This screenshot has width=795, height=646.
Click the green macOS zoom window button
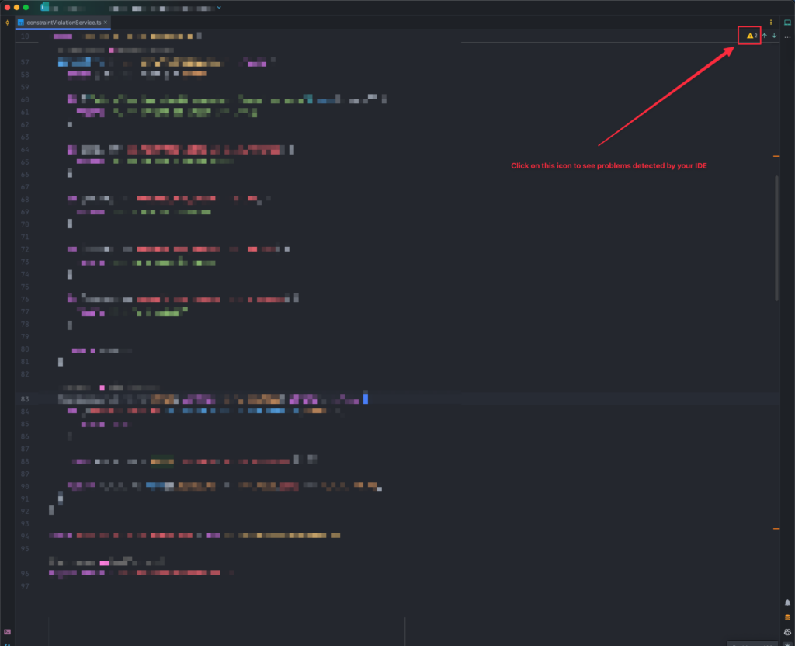pos(26,8)
